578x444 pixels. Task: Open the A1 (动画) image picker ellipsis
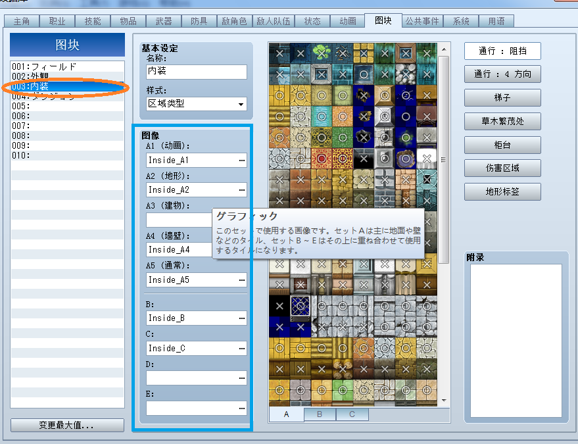242,160
